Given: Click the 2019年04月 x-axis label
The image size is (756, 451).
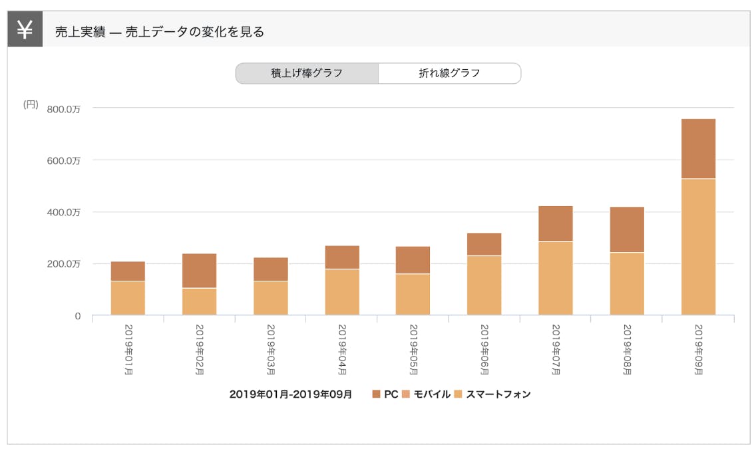Looking at the screenshot, I should pos(342,350).
